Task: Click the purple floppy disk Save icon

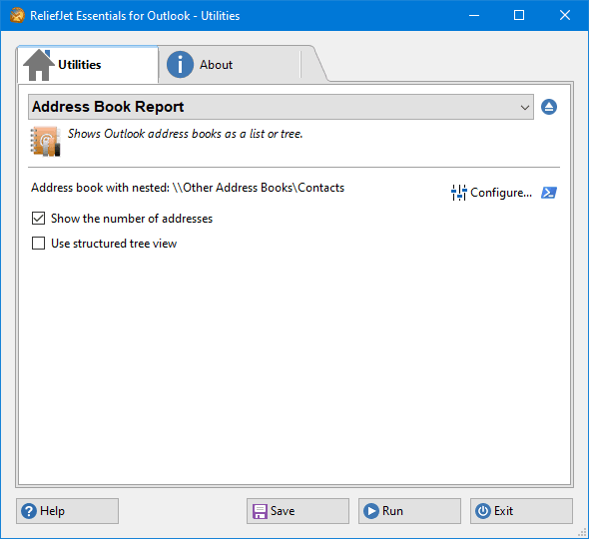Action: [x=260, y=511]
